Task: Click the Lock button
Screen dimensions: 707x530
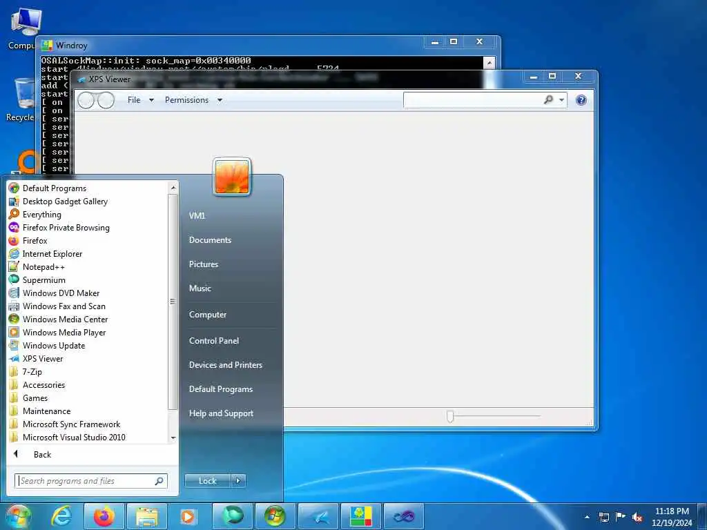Action: (x=208, y=481)
